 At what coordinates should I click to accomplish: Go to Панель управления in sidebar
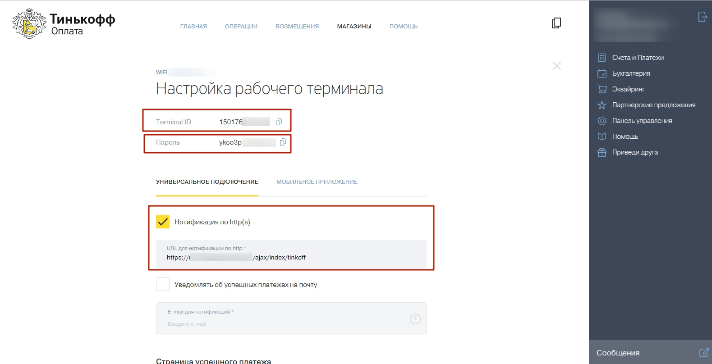point(642,121)
